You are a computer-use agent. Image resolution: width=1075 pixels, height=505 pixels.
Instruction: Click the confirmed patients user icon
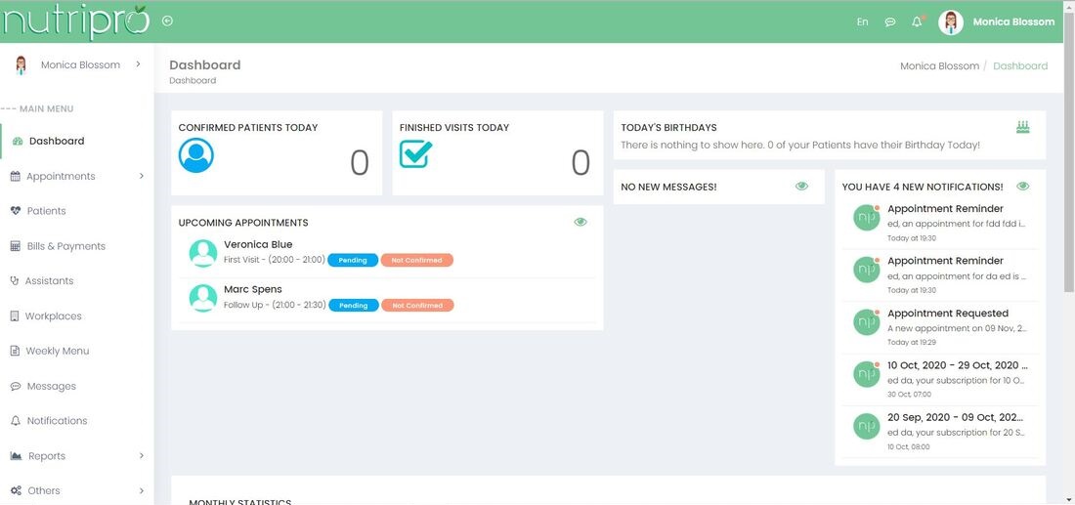tap(195, 155)
